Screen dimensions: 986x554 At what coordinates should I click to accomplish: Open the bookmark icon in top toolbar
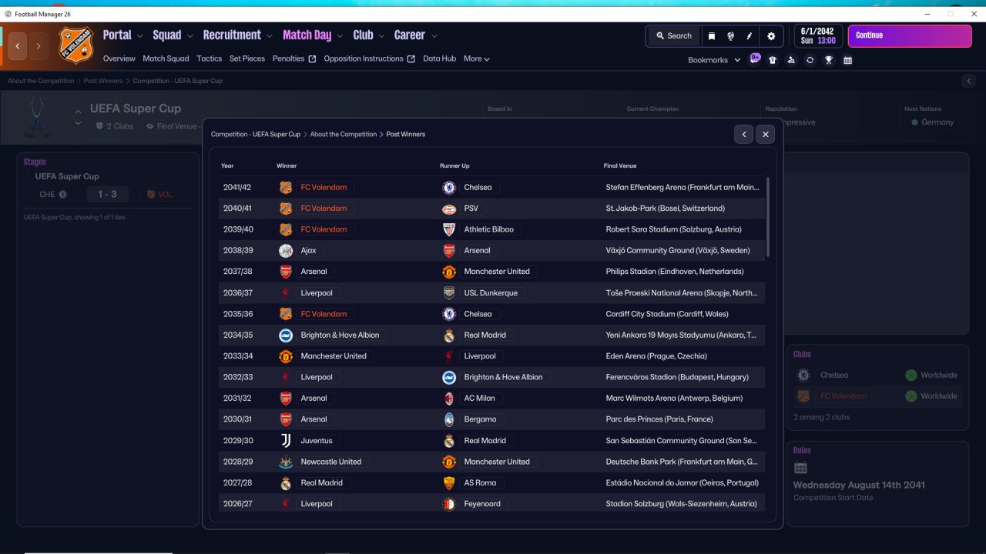712,36
